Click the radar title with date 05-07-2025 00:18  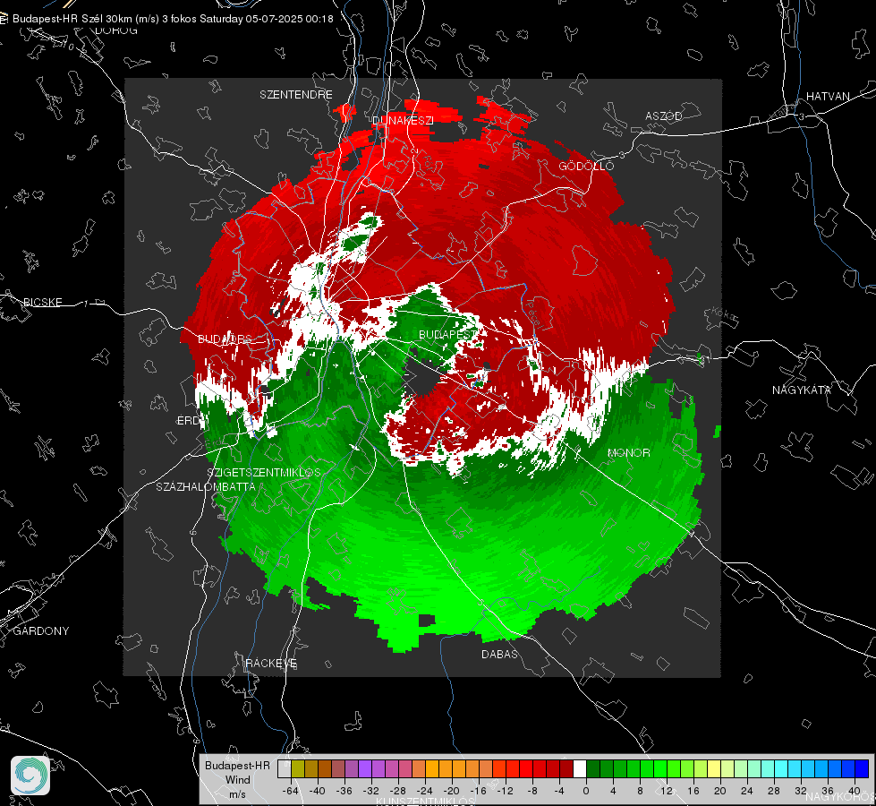tap(173, 19)
